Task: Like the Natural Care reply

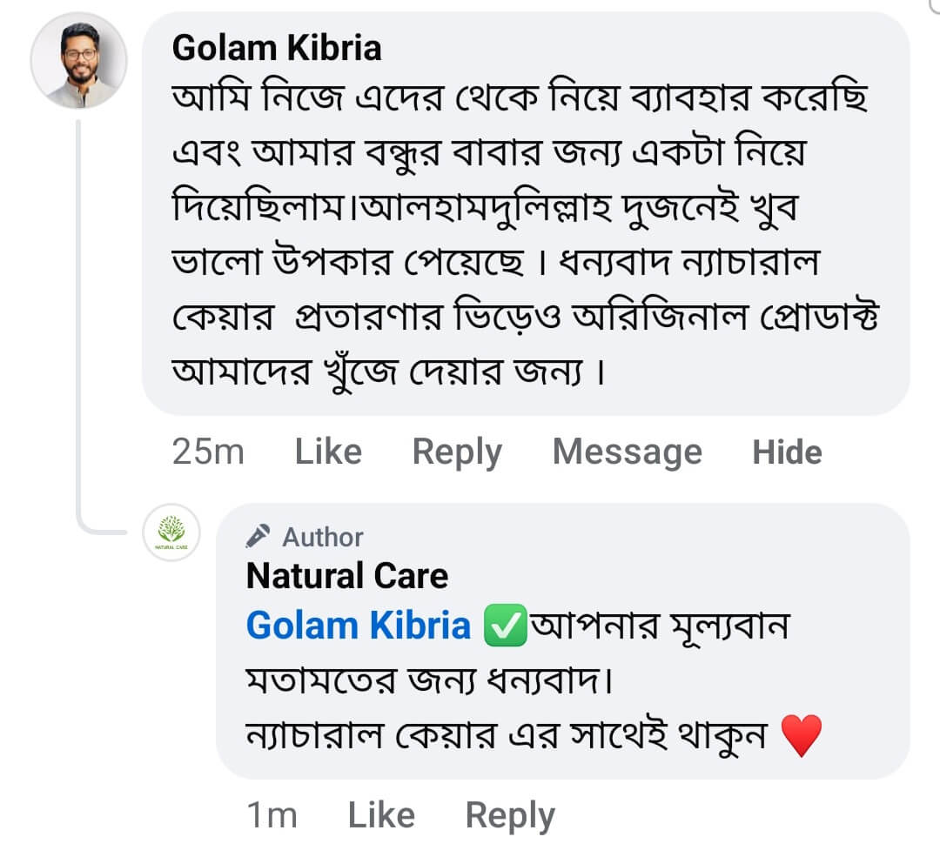Action: tap(381, 815)
